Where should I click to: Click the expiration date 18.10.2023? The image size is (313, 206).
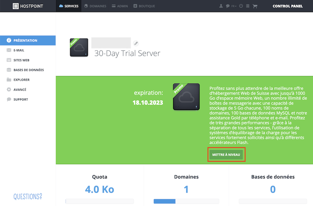click(148, 103)
